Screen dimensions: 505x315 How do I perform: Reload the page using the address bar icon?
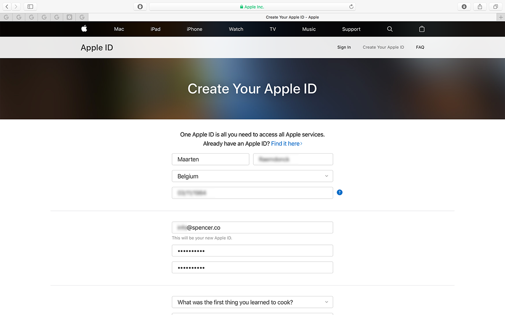coord(351,6)
